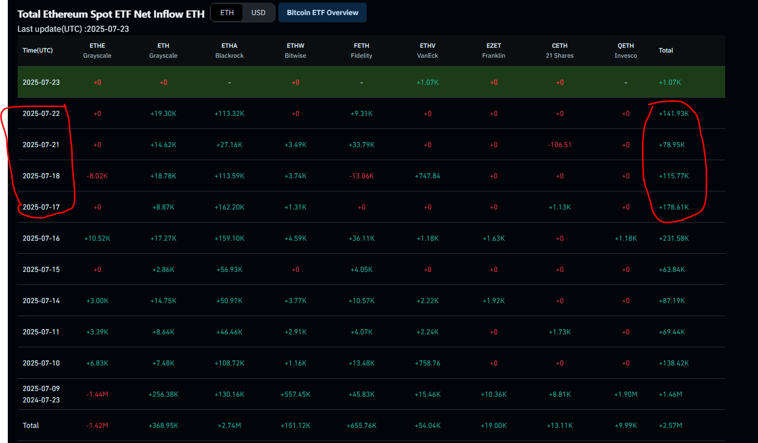
Task: Click the ETHA Blackrock column header
Action: point(229,50)
